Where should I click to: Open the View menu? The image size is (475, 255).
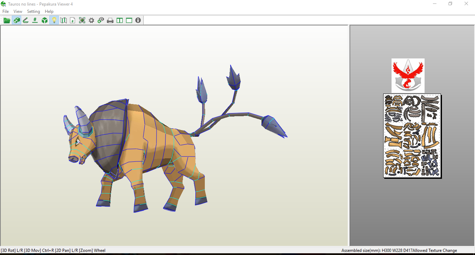click(x=18, y=11)
